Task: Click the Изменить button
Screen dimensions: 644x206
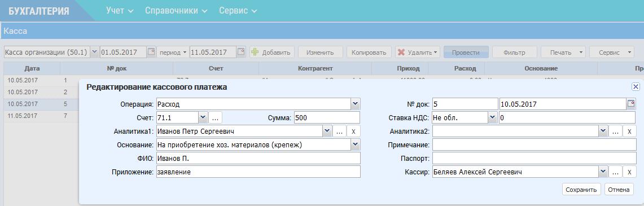Action: pos(321,52)
